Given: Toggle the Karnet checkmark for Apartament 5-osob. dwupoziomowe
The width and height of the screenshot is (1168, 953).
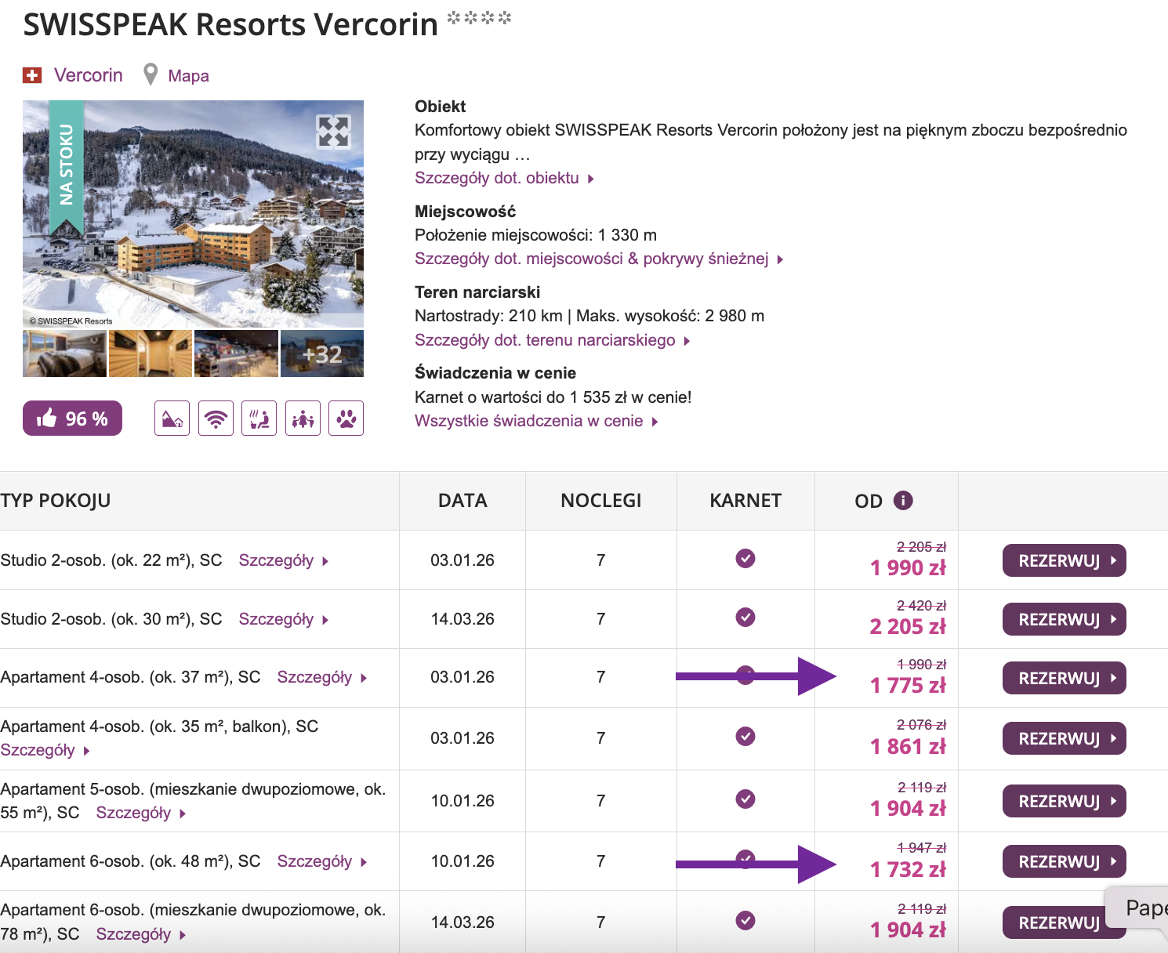Looking at the screenshot, I should tap(745, 800).
